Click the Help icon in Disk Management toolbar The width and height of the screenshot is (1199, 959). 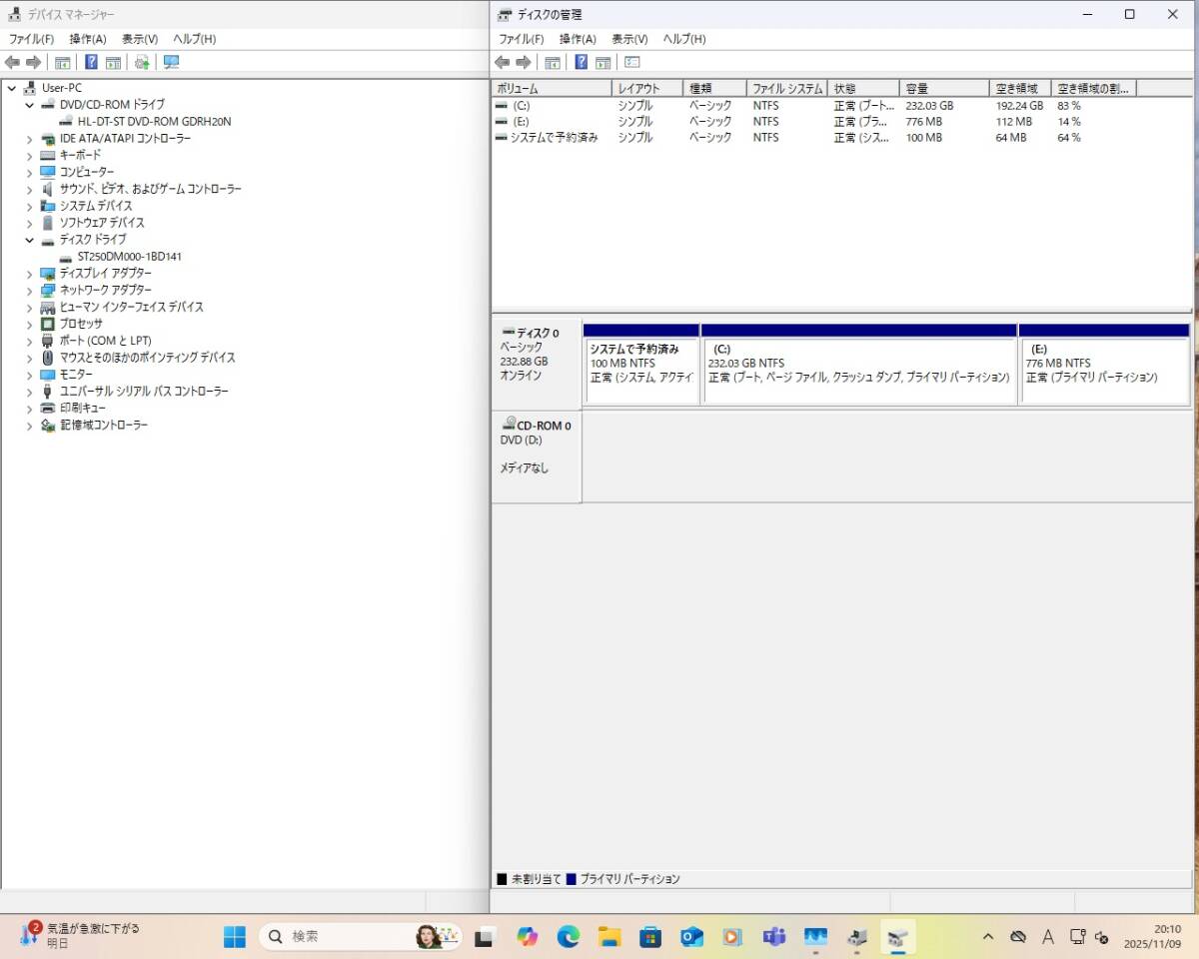(581, 62)
